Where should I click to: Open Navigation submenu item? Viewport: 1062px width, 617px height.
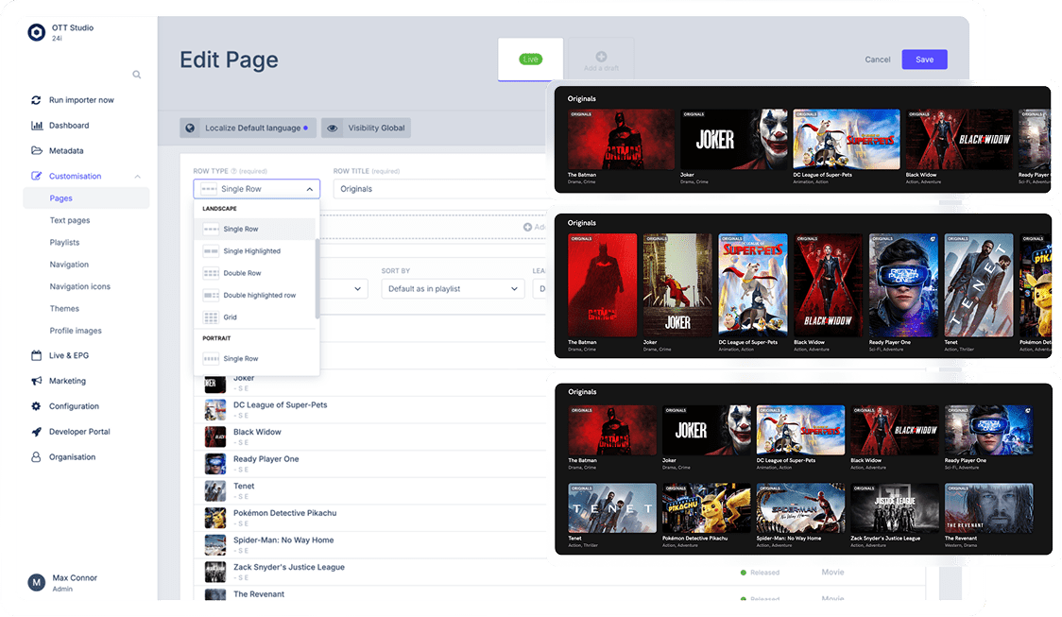click(69, 265)
